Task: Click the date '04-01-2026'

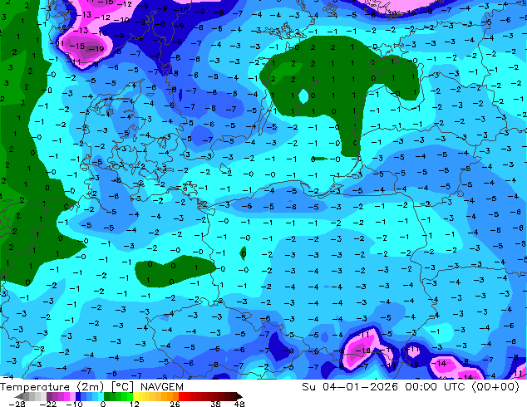Action: click(x=360, y=387)
